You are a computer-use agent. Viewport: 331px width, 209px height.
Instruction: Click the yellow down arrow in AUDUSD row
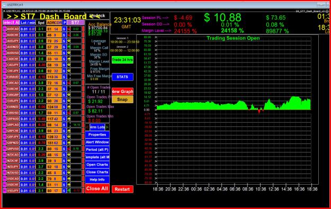(x=69, y=53)
